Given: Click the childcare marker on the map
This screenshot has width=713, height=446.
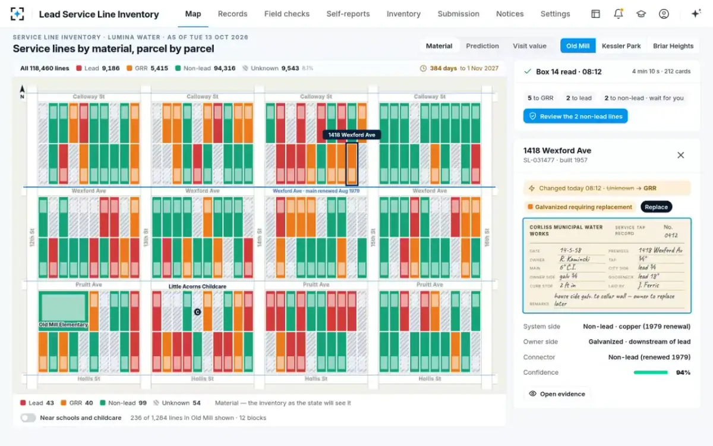Looking at the screenshot, I should pos(198,312).
